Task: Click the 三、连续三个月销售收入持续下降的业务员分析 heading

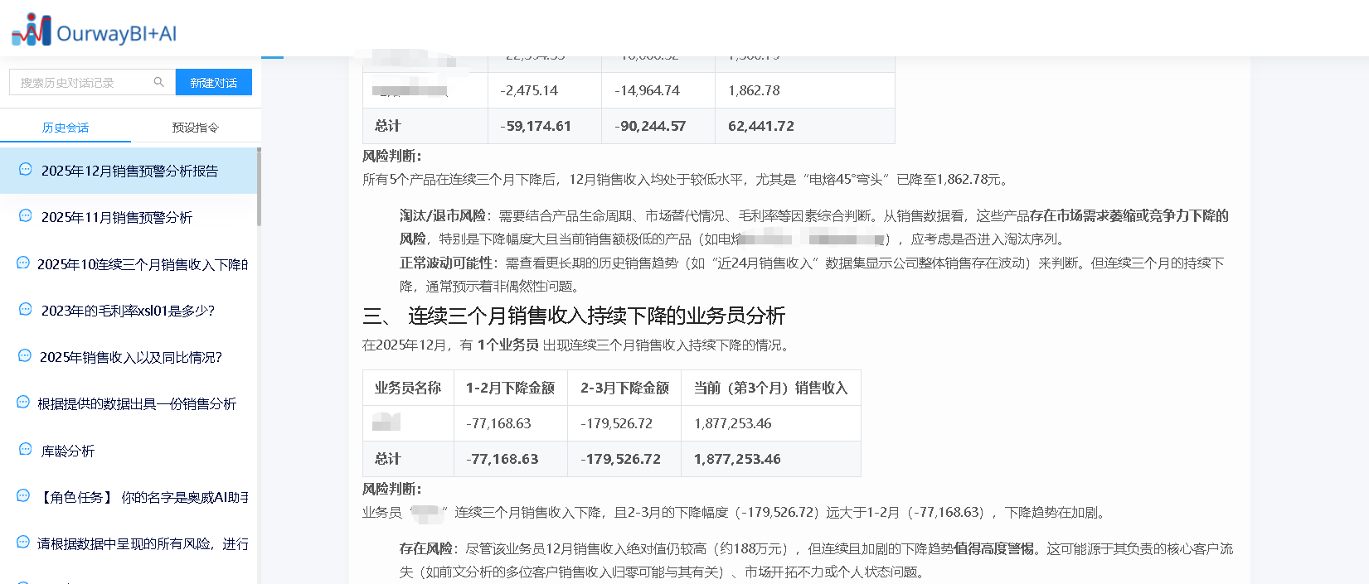Action: [x=574, y=316]
